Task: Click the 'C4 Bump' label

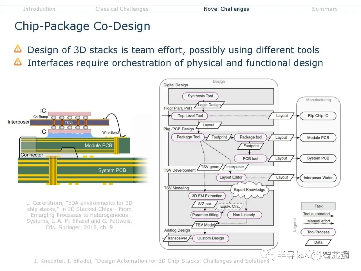Action: (x=41, y=117)
